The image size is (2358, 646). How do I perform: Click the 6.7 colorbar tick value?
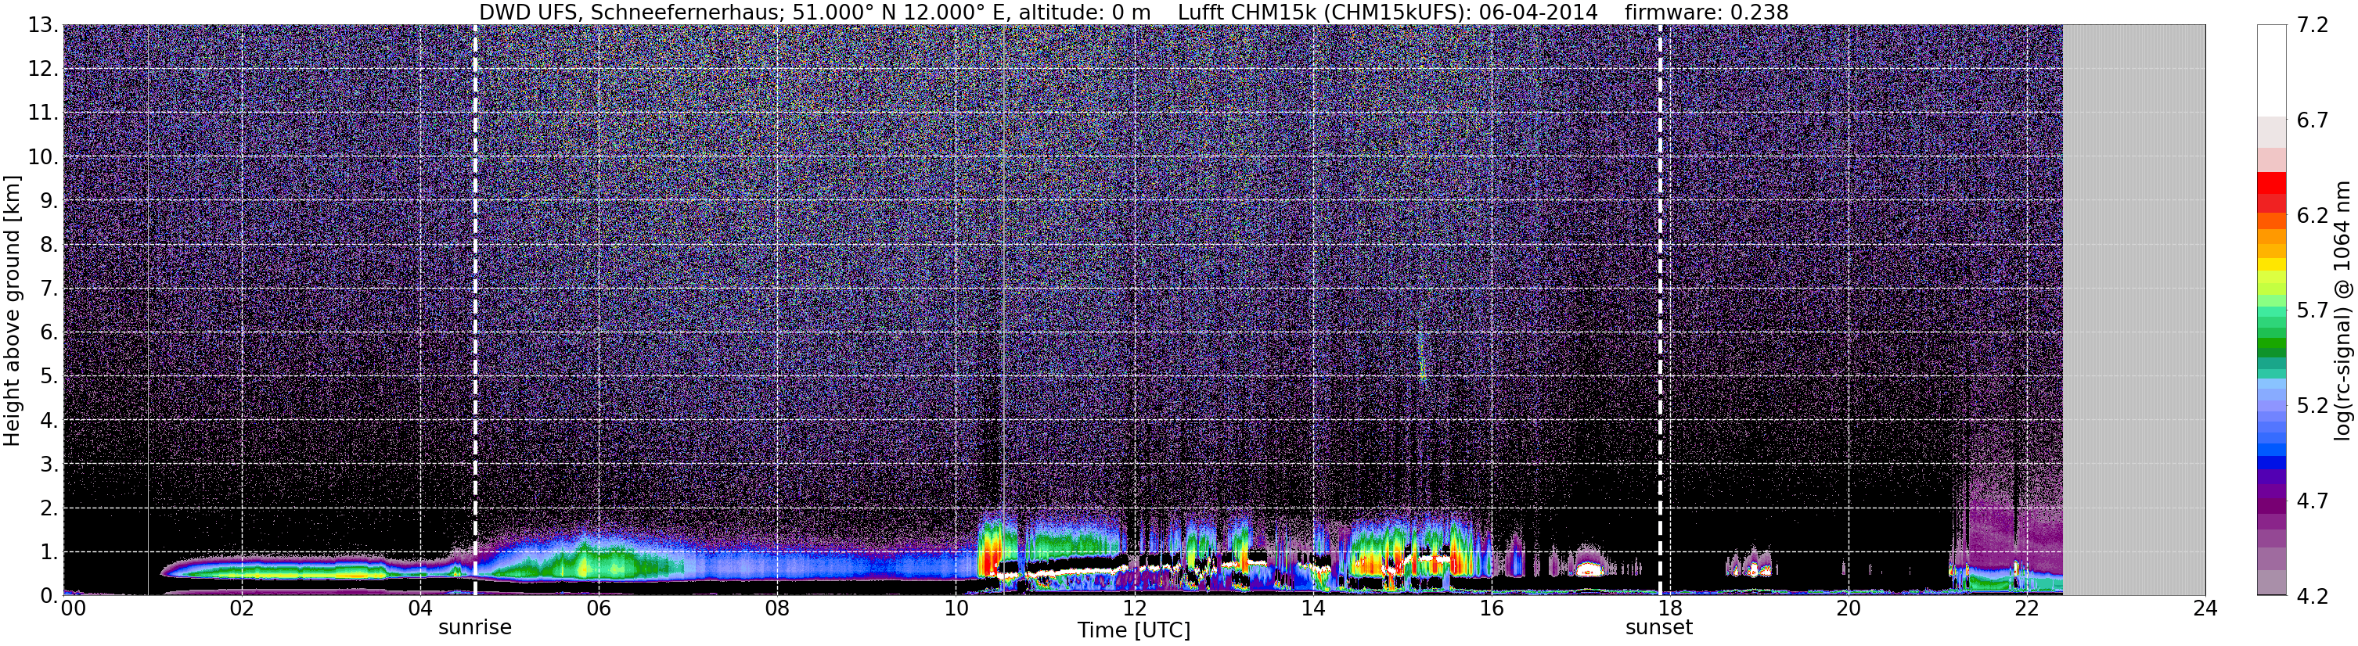[x=2313, y=120]
